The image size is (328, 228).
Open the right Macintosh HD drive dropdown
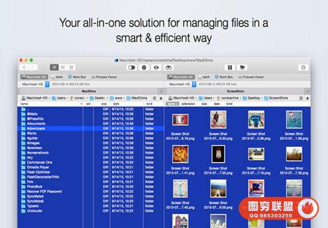(x=194, y=84)
